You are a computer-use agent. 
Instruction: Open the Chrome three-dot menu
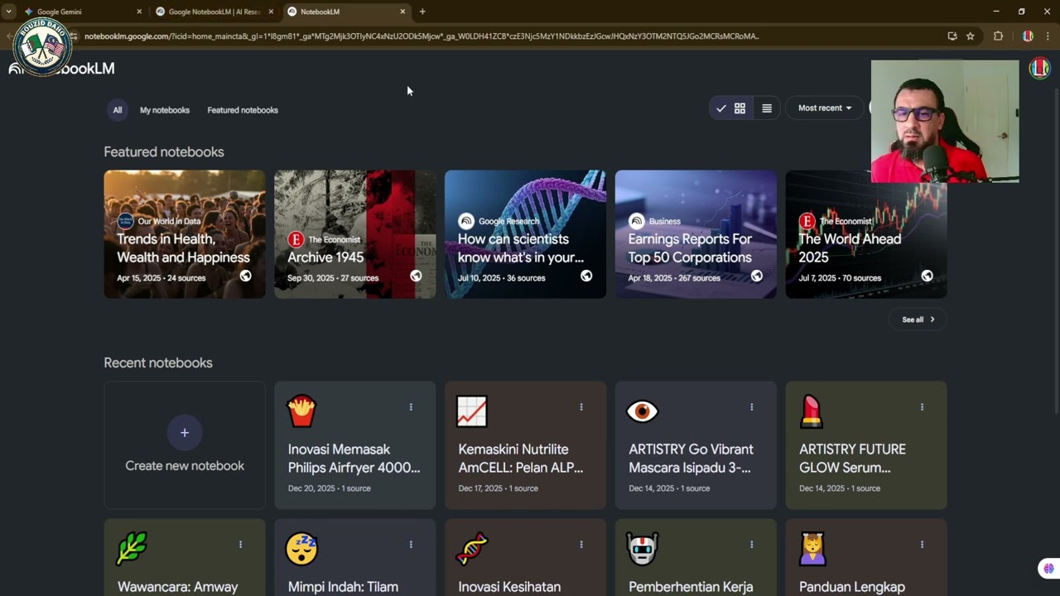tap(1048, 36)
